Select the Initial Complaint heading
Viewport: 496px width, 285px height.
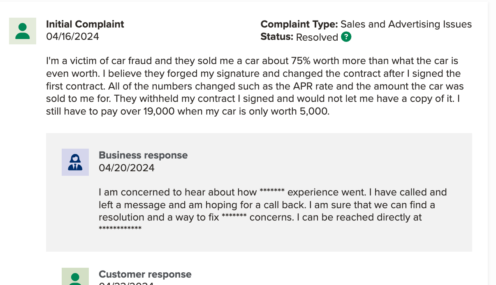click(x=85, y=24)
